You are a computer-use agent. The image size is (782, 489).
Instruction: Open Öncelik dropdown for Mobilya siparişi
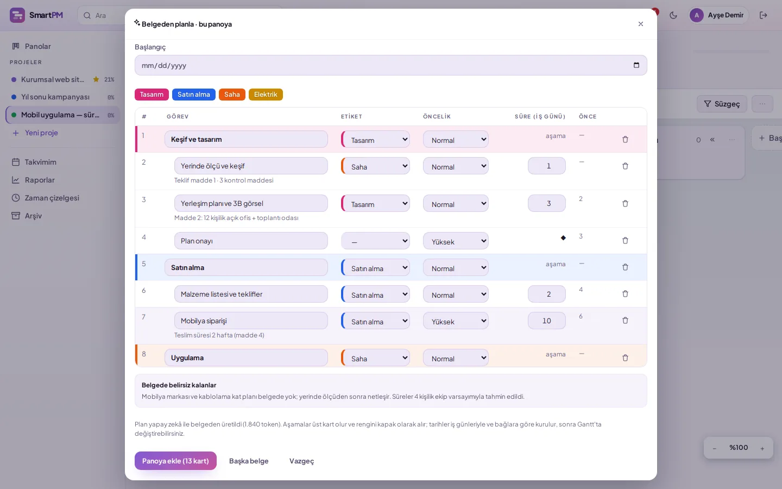pos(456,321)
